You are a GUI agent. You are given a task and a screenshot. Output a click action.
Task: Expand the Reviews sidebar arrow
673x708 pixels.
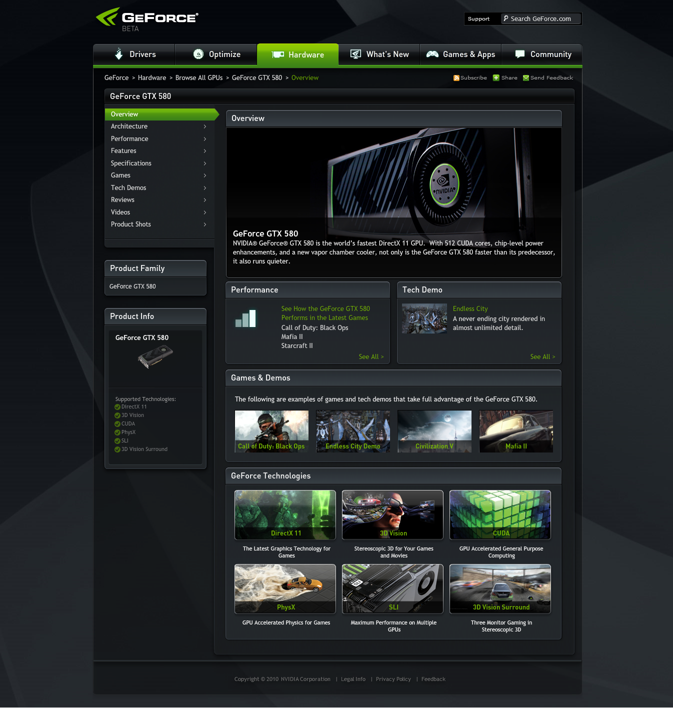click(205, 200)
